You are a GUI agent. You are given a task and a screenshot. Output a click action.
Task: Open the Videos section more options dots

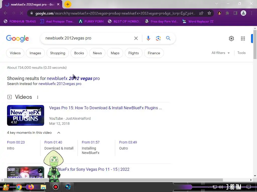[x=38, y=97]
